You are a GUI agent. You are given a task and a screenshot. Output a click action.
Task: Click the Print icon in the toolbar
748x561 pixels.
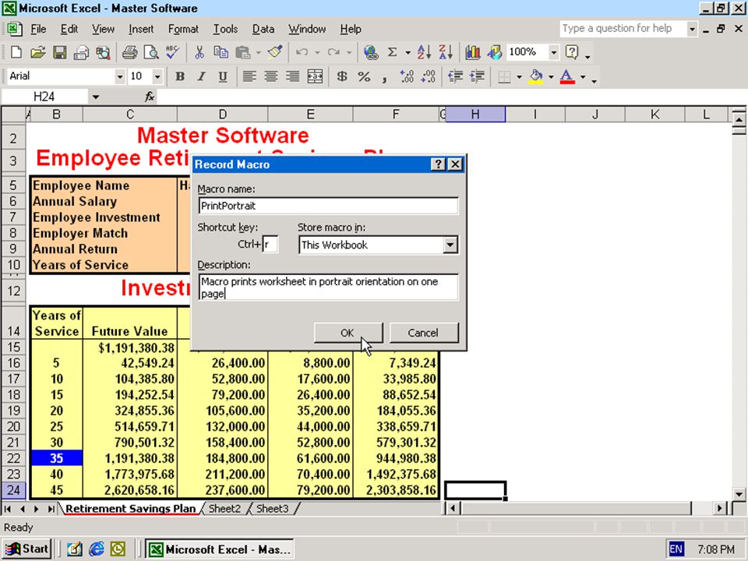(x=129, y=52)
